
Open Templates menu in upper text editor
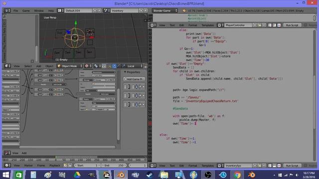point(207,25)
